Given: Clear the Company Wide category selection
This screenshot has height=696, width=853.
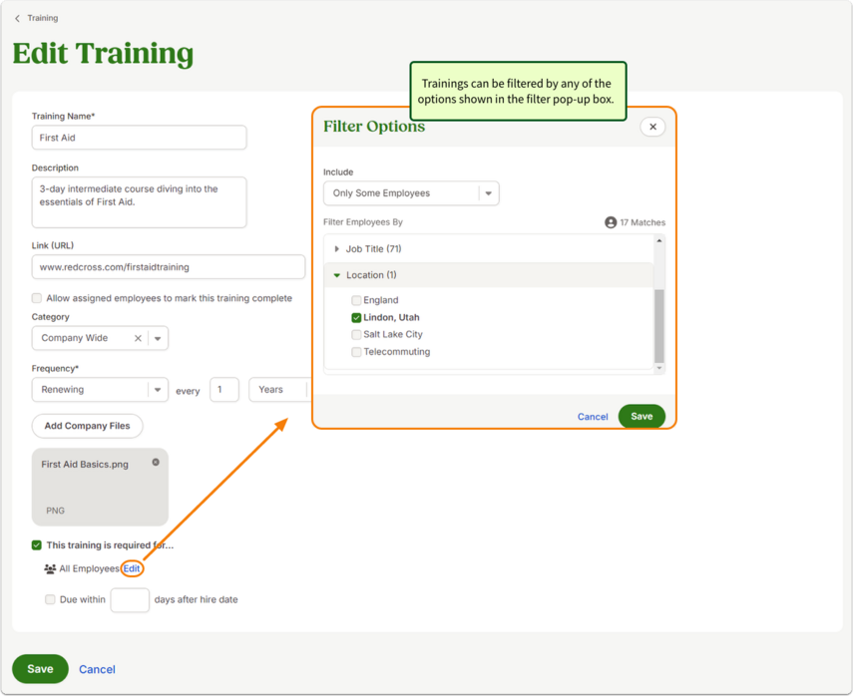Looking at the screenshot, I should [138, 338].
